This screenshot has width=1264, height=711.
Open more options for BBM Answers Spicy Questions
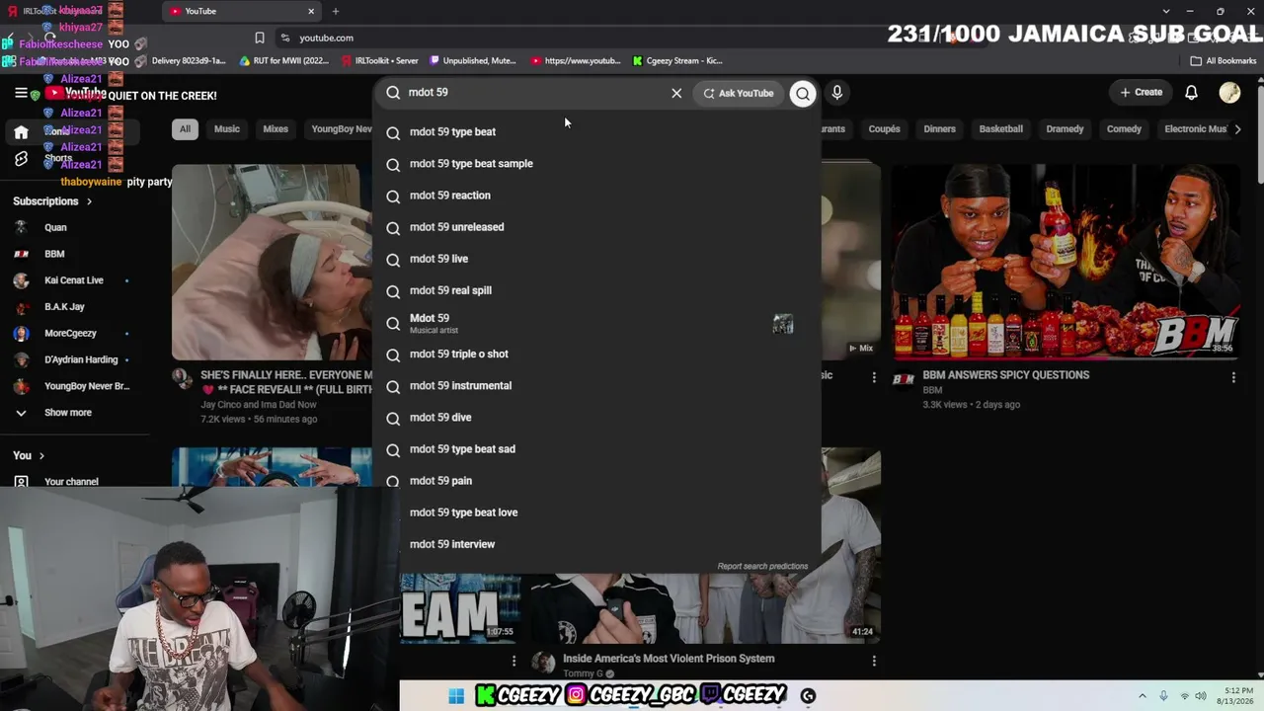(1233, 377)
